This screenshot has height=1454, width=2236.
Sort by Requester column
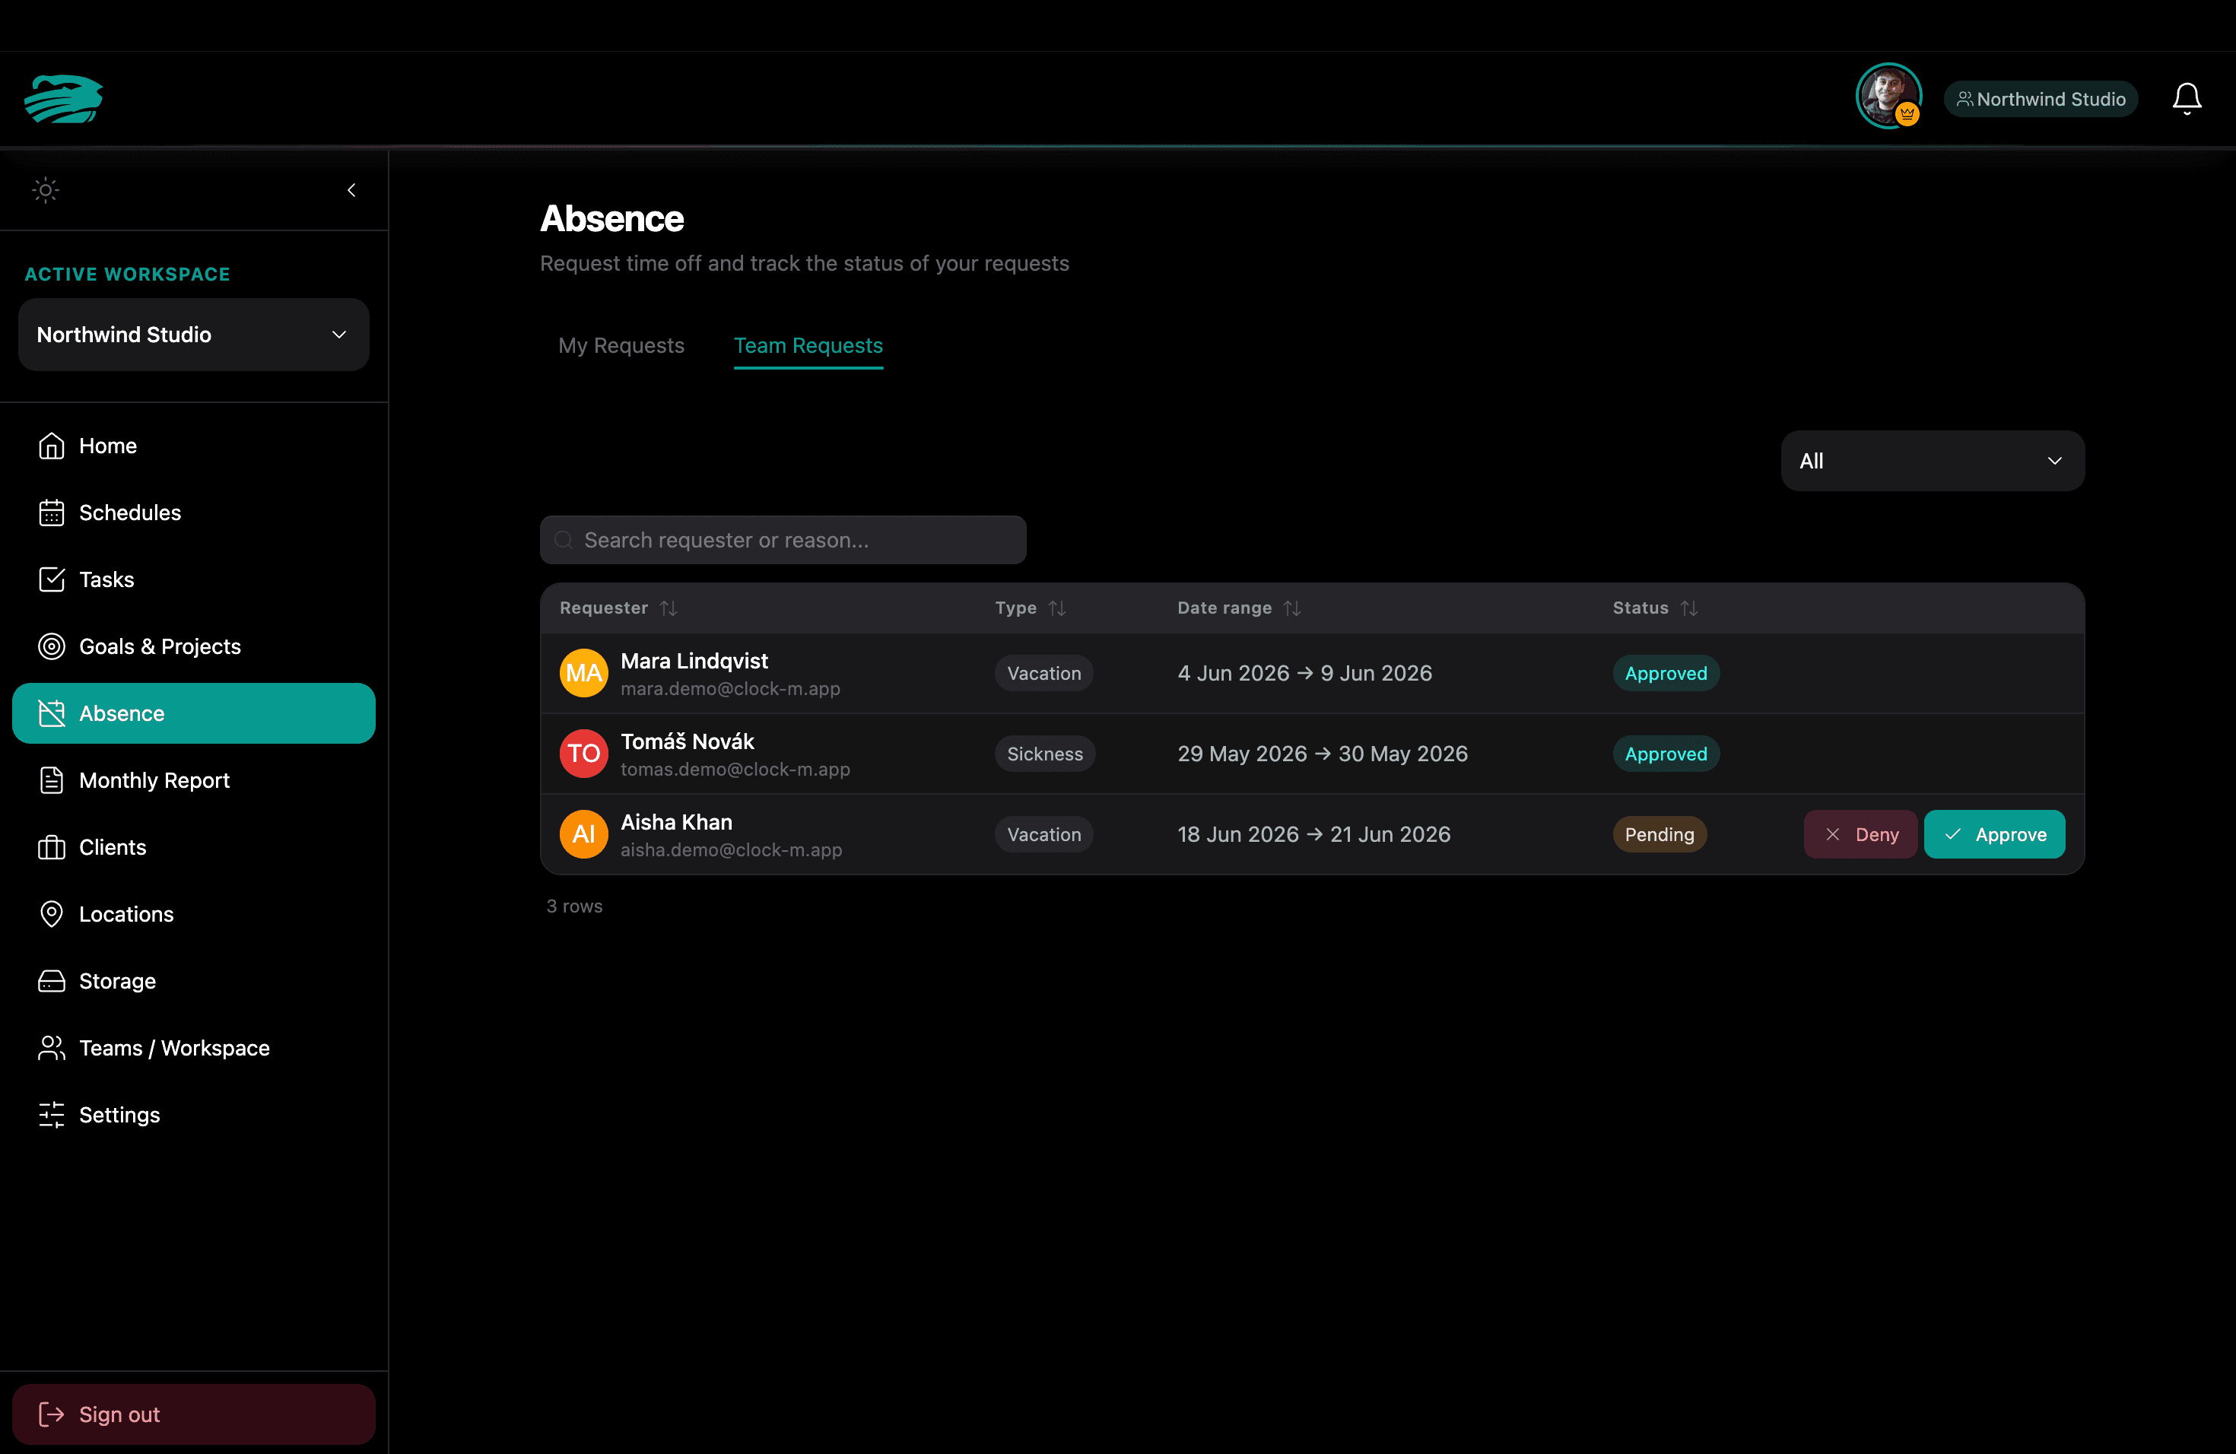[x=618, y=608]
